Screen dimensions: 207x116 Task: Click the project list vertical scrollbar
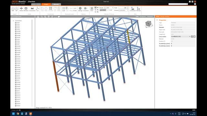point(32,29)
